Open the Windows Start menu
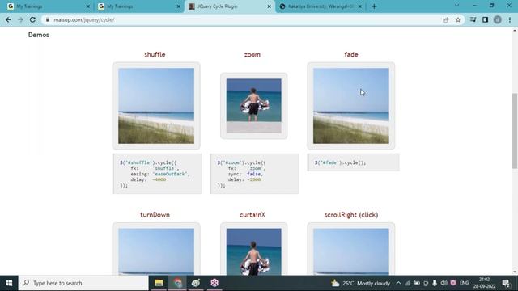This screenshot has width=518, height=291. (9, 283)
